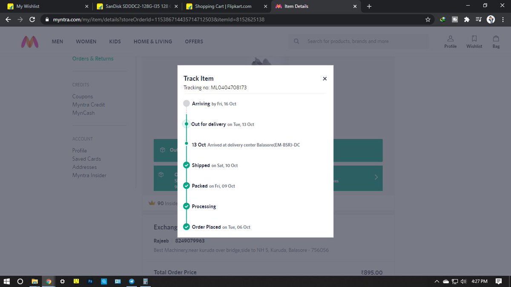Click the 'Arriving by Fri, 16 Oct' step
Screen dimensions: 511x287
pos(214,104)
